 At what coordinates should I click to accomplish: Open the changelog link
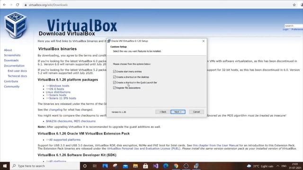point(56,110)
